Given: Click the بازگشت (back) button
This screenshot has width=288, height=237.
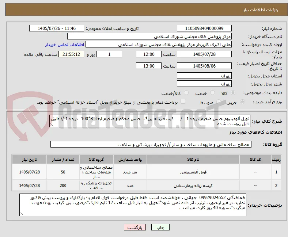Looking at the screenshot, I should pyautogui.click(x=135, y=227).
